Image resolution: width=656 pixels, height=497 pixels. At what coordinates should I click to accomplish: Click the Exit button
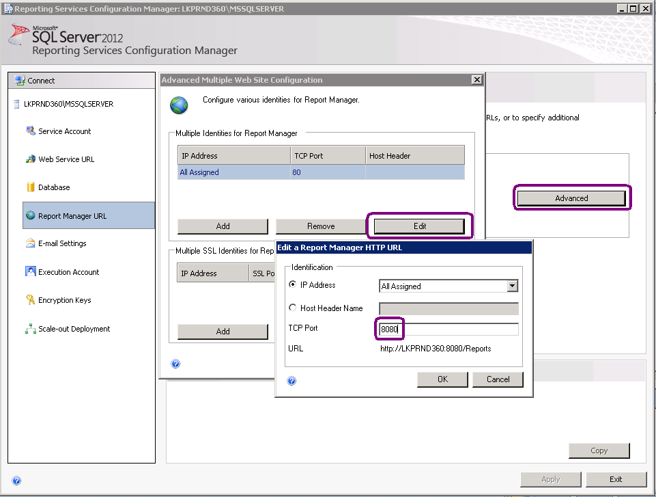click(616, 479)
